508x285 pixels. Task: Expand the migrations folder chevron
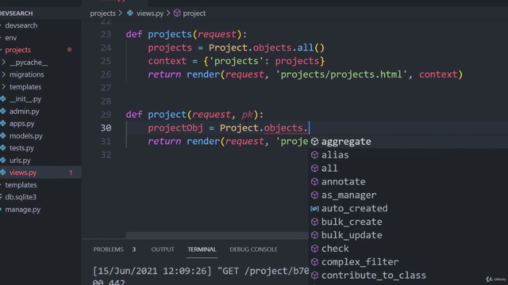[3, 74]
